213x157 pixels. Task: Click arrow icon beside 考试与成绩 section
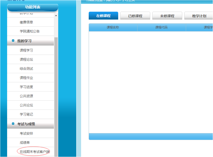[x=13, y=124]
